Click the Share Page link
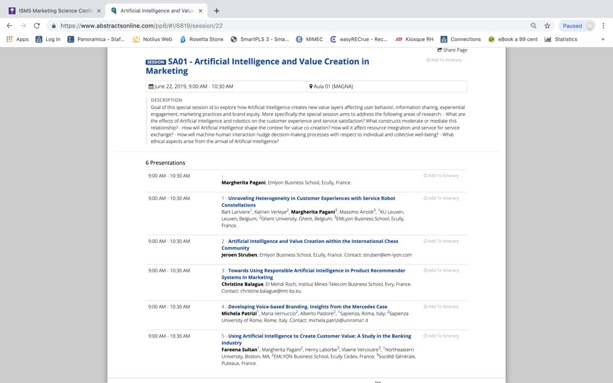 (453, 50)
